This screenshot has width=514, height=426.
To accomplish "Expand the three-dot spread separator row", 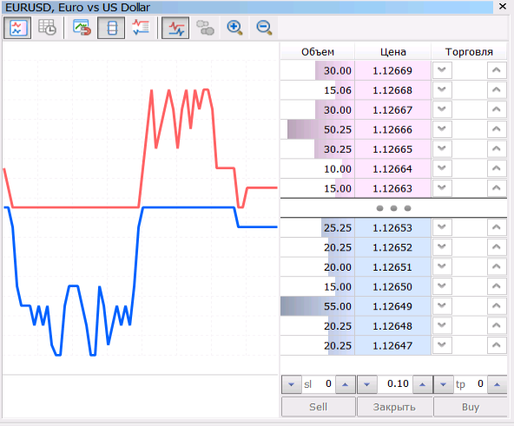I will tap(393, 208).
